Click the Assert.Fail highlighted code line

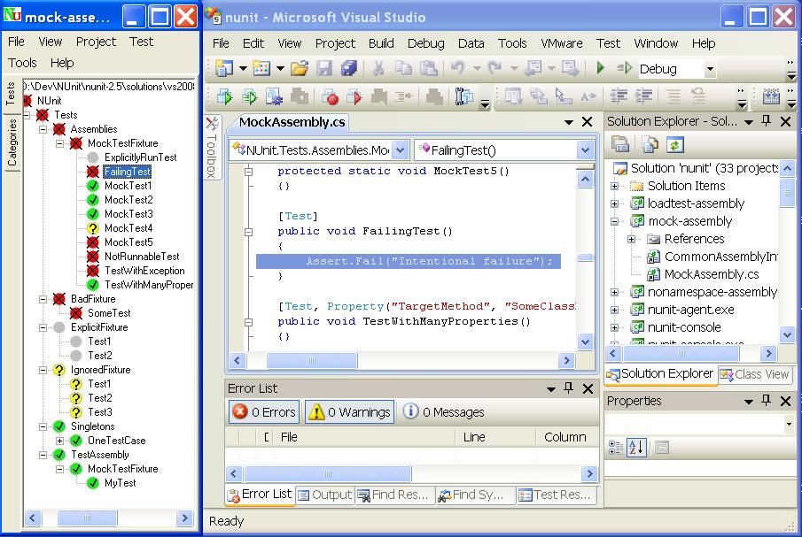[409, 261]
